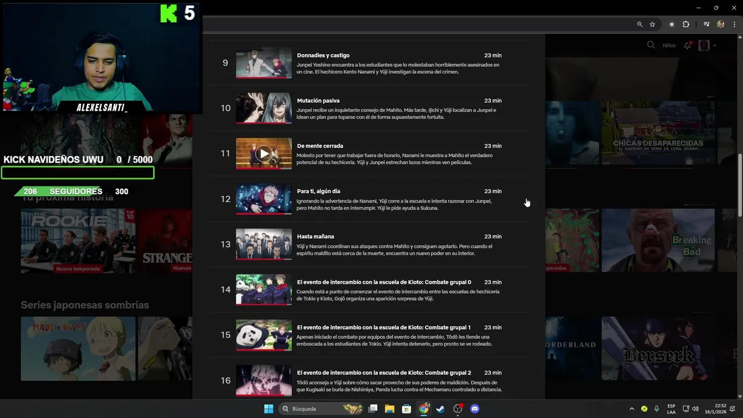
Task: Open the Niños kids profile link
Action: (669, 45)
